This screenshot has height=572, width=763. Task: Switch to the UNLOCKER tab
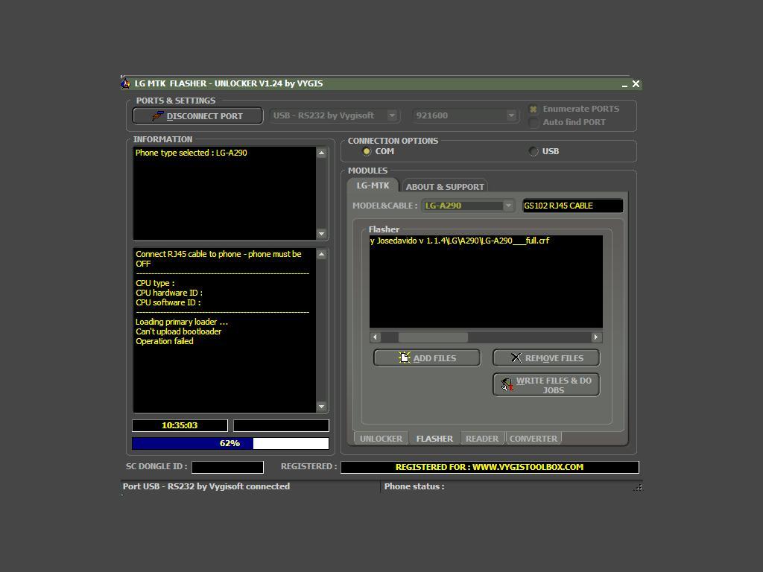click(x=381, y=438)
